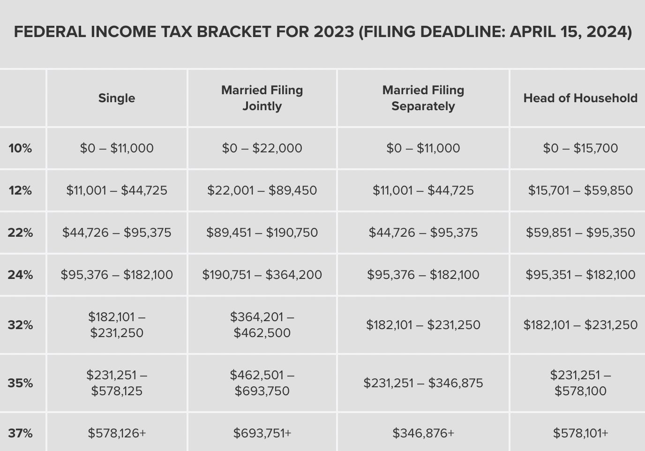The height and width of the screenshot is (451, 645).
Task: Click the Married Filing Separately header
Action: pos(423,98)
